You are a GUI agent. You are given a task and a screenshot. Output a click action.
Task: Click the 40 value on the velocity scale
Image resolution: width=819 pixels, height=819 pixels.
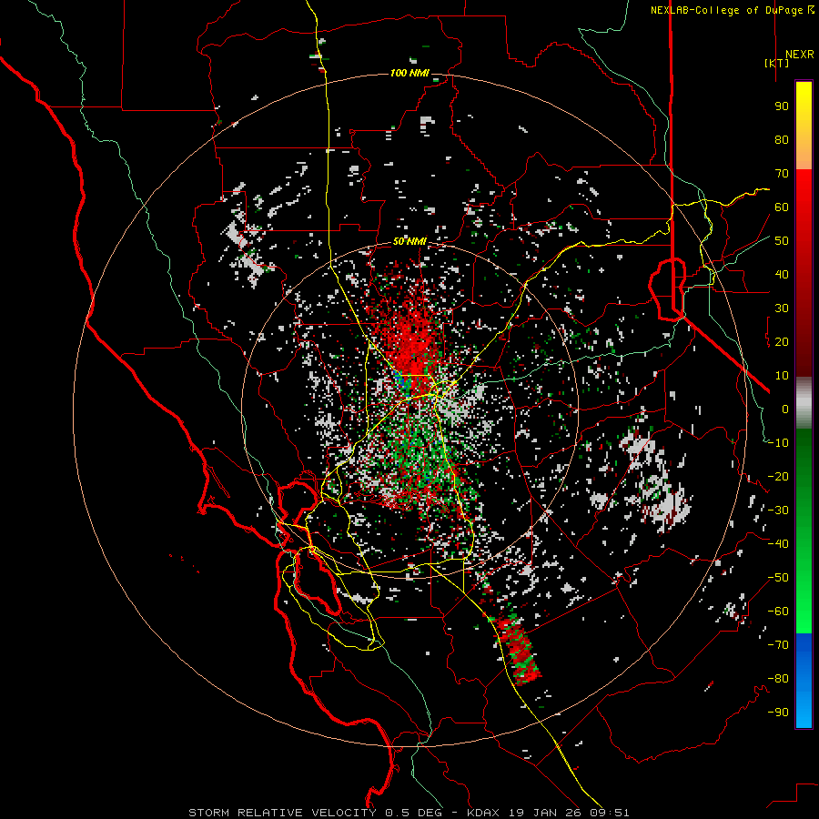[782, 275]
